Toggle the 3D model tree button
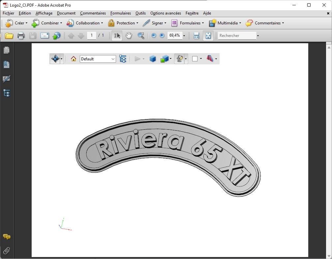This screenshot has height=259, width=332. tap(123, 59)
